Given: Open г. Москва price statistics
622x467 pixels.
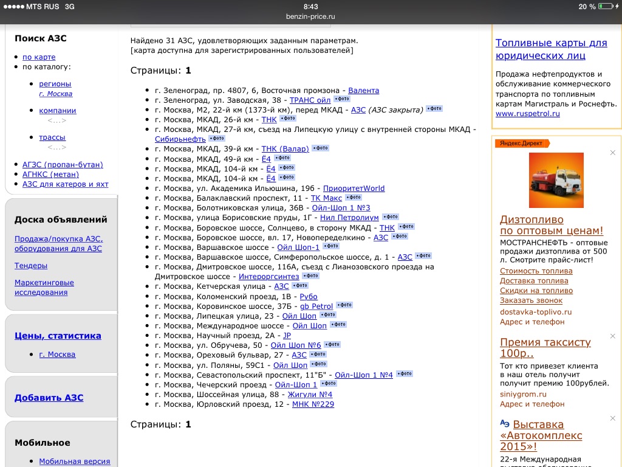Looking at the screenshot, I should click(x=57, y=355).
